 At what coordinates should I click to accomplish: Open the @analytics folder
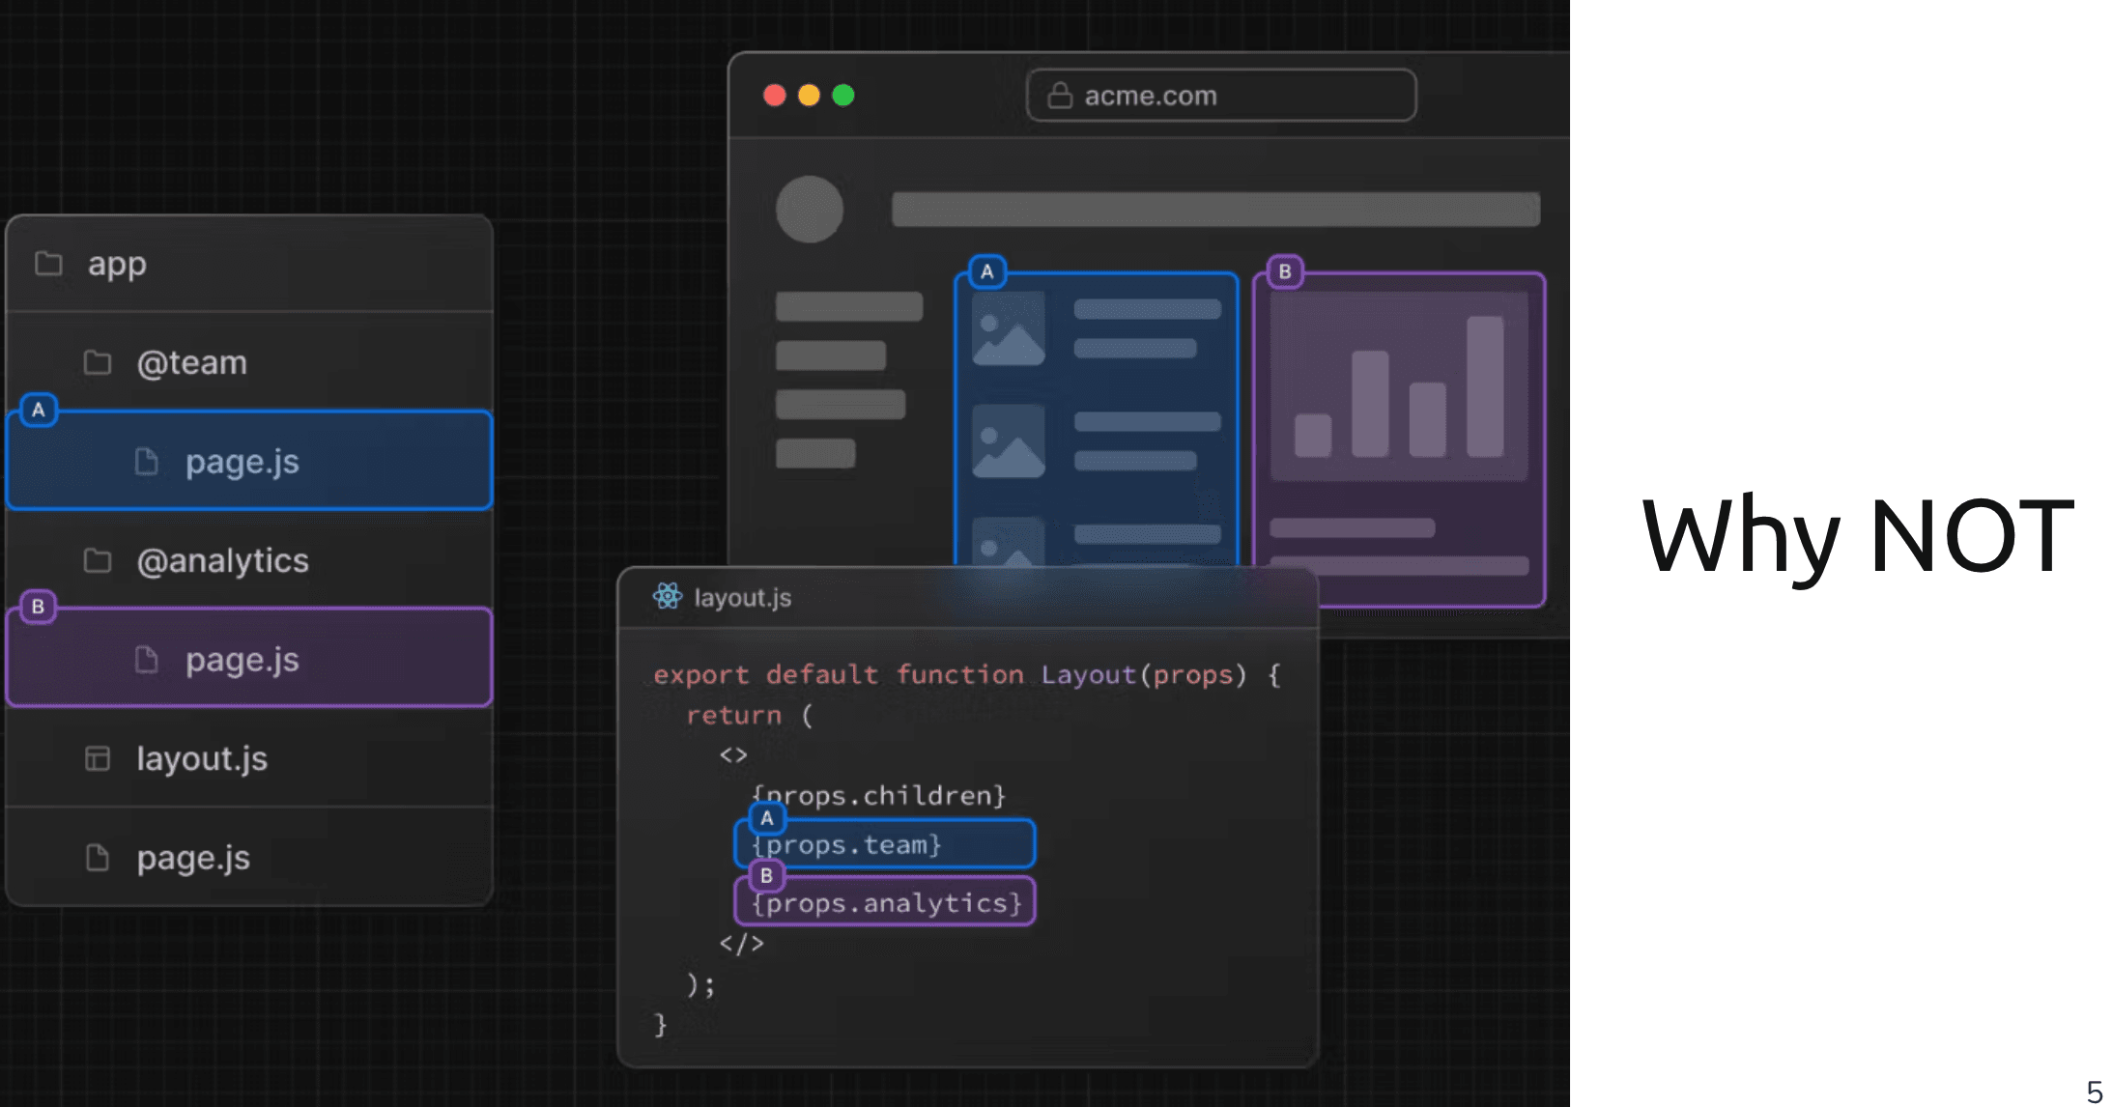point(249,560)
